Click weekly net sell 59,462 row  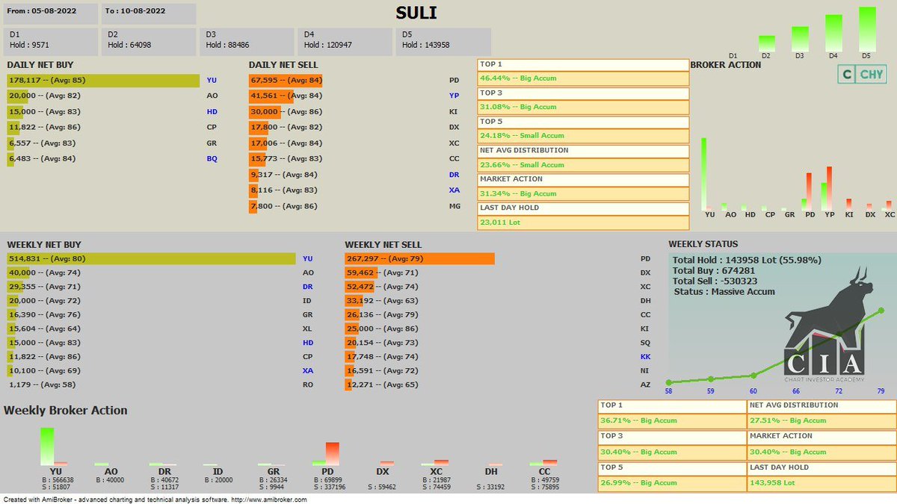click(499, 273)
